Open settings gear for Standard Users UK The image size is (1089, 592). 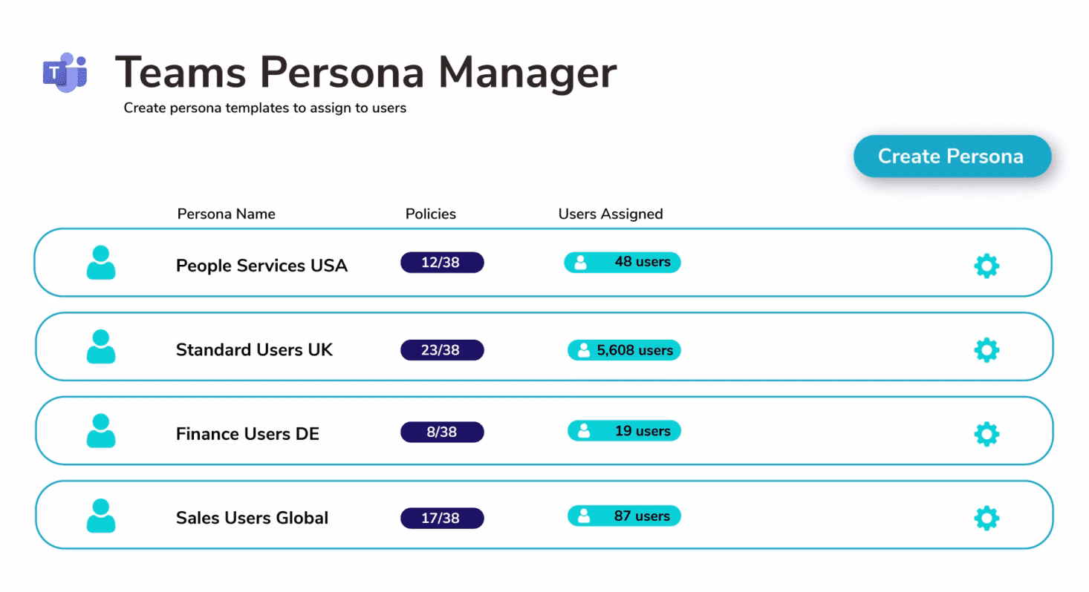pos(986,350)
